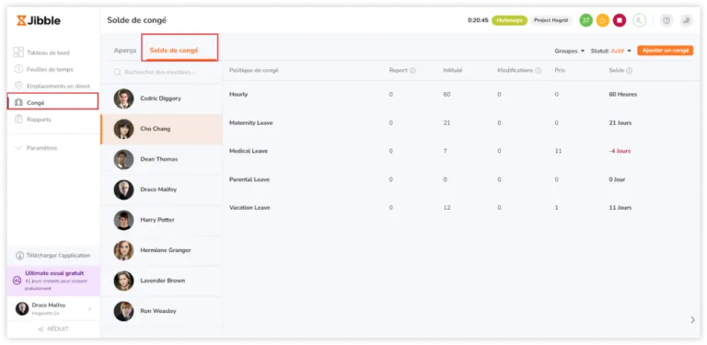Open the Groupes filter dropdown

(570, 51)
